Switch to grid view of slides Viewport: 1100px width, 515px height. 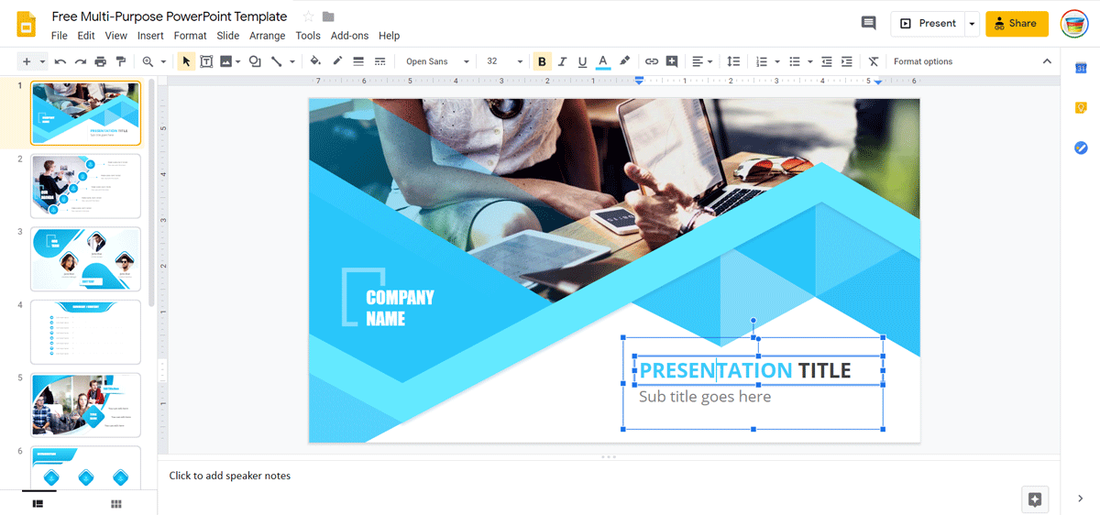coord(116,504)
